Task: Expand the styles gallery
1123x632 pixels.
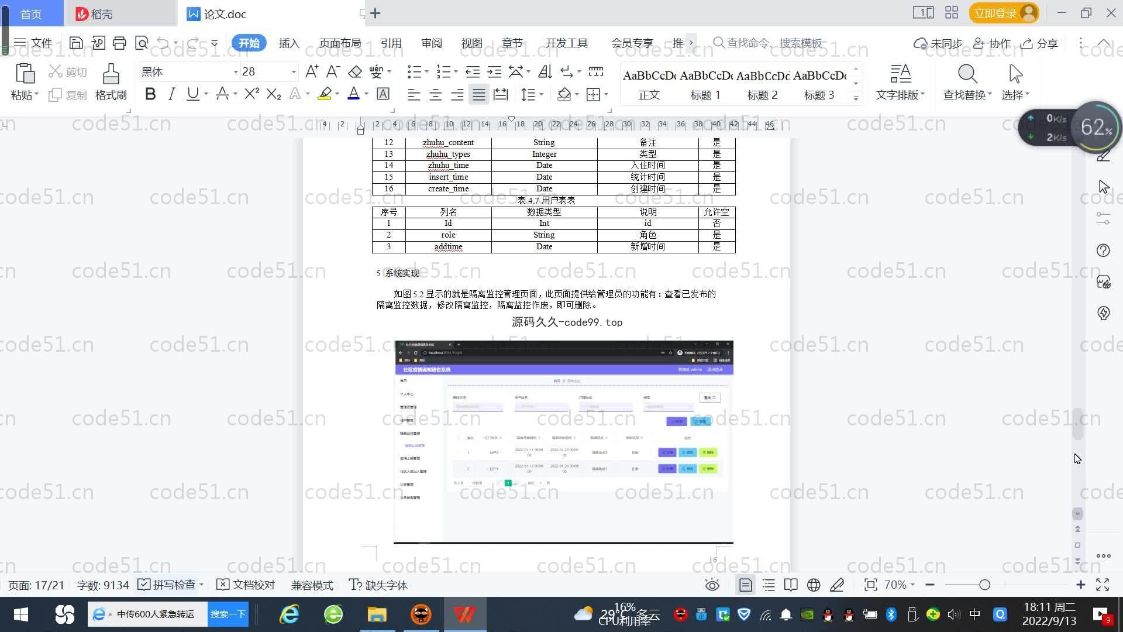Action: [x=856, y=98]
